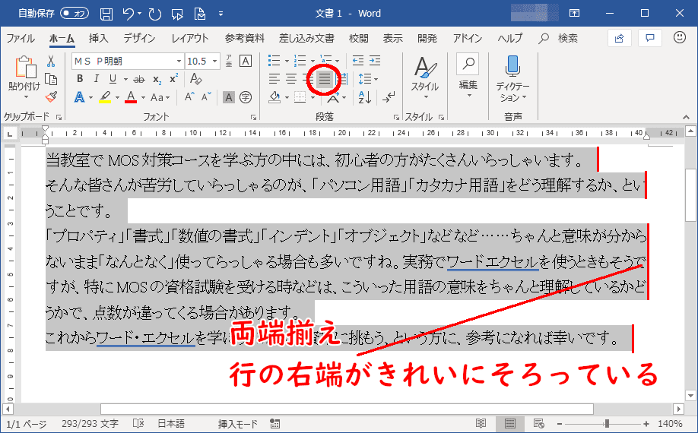Switch to the Layout (レイアウト) tab
698x433 pixels.
[x=190, y=38]
